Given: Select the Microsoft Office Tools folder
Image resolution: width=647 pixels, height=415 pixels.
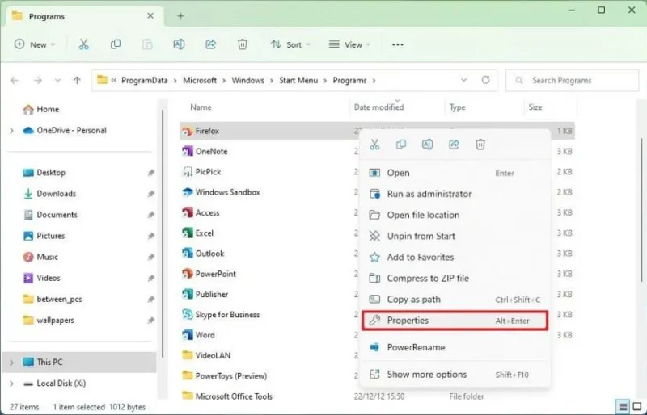Looking at the screenshot, I should point(227,396).
